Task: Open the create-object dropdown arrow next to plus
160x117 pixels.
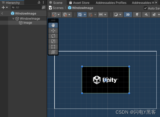Action: pos(7,7)
